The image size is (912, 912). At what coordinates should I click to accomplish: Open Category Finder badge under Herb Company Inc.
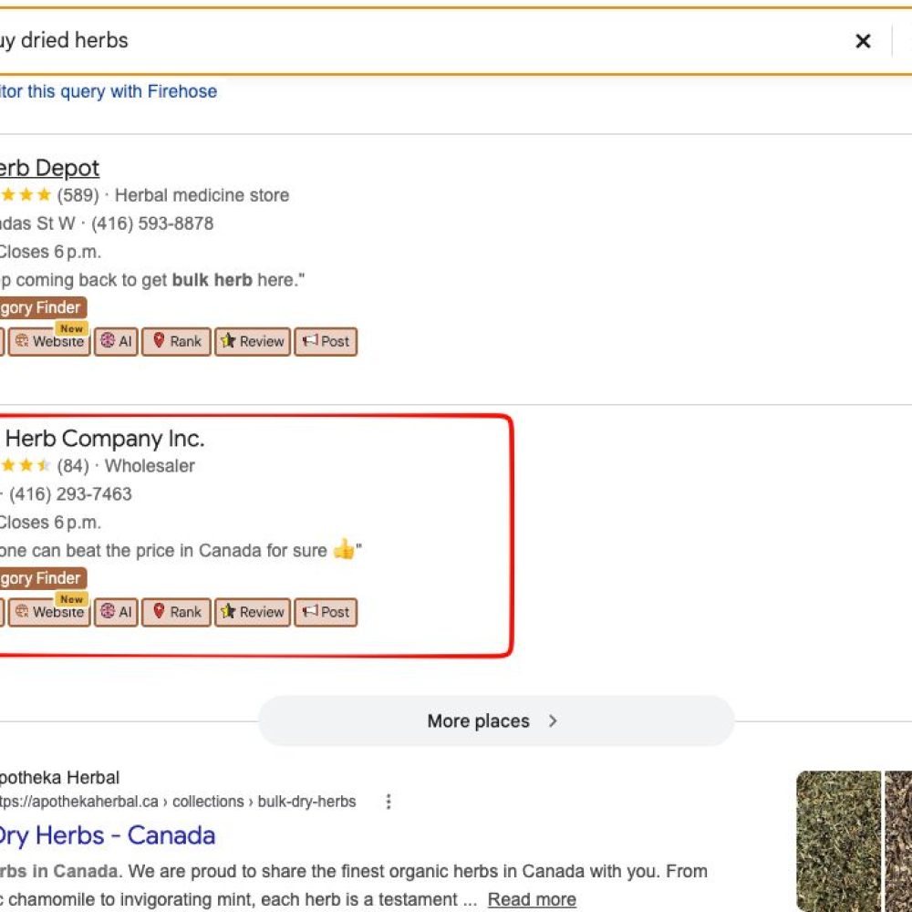(43, 578)
